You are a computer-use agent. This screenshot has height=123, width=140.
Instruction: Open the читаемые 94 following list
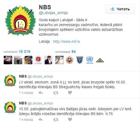click(x=65, y=52)
